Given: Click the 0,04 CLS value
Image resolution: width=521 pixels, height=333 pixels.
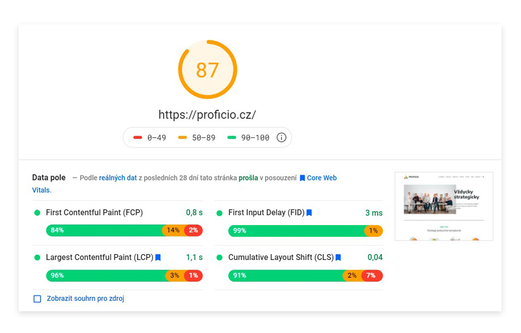Looking at the screenshot, I should tap(375, 257).
